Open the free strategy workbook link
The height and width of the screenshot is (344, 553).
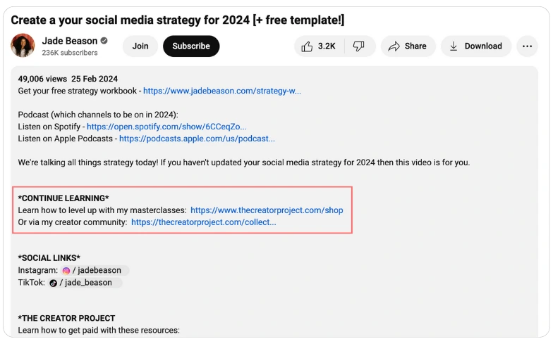(222, 91)
